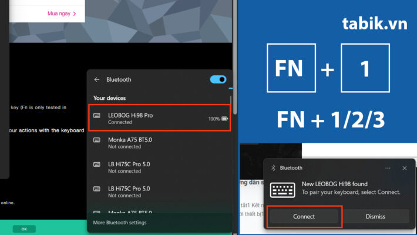Open the Mua ngay link
The width and height of the screenshot is (417, 235).
click(59, 13)
